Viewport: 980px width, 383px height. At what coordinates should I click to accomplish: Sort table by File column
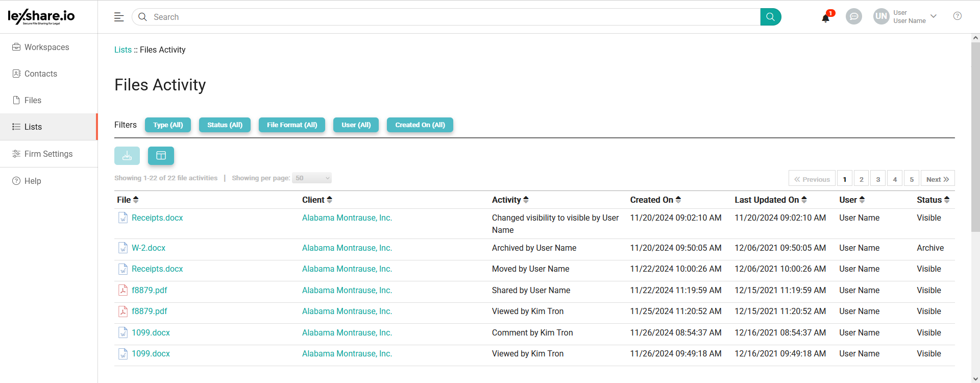128,200
